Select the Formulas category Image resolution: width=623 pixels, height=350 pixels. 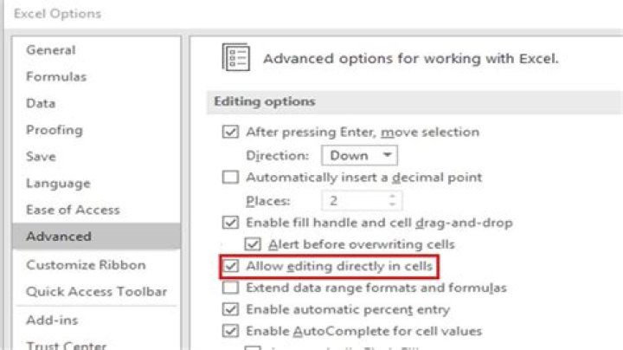(x=56, y=77)
